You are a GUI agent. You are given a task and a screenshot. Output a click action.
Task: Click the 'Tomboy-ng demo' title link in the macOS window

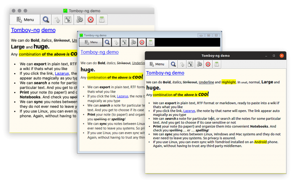point(33,30)
